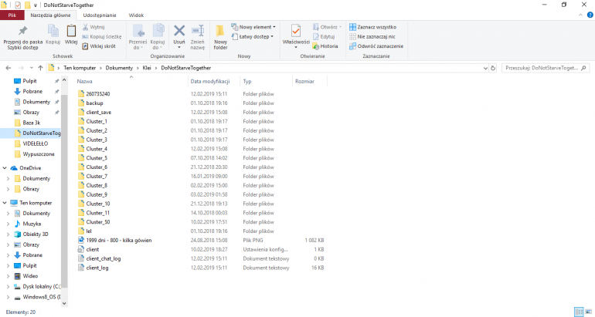Screen dimensions: 595x317
Task: Switch to Narzędzia główne tab
Action: click(50, 15)
